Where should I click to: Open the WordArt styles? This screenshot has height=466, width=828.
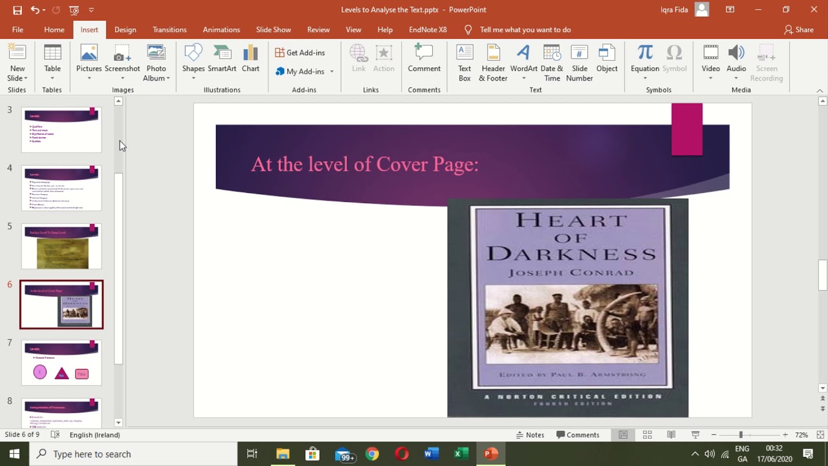(523, 63)
